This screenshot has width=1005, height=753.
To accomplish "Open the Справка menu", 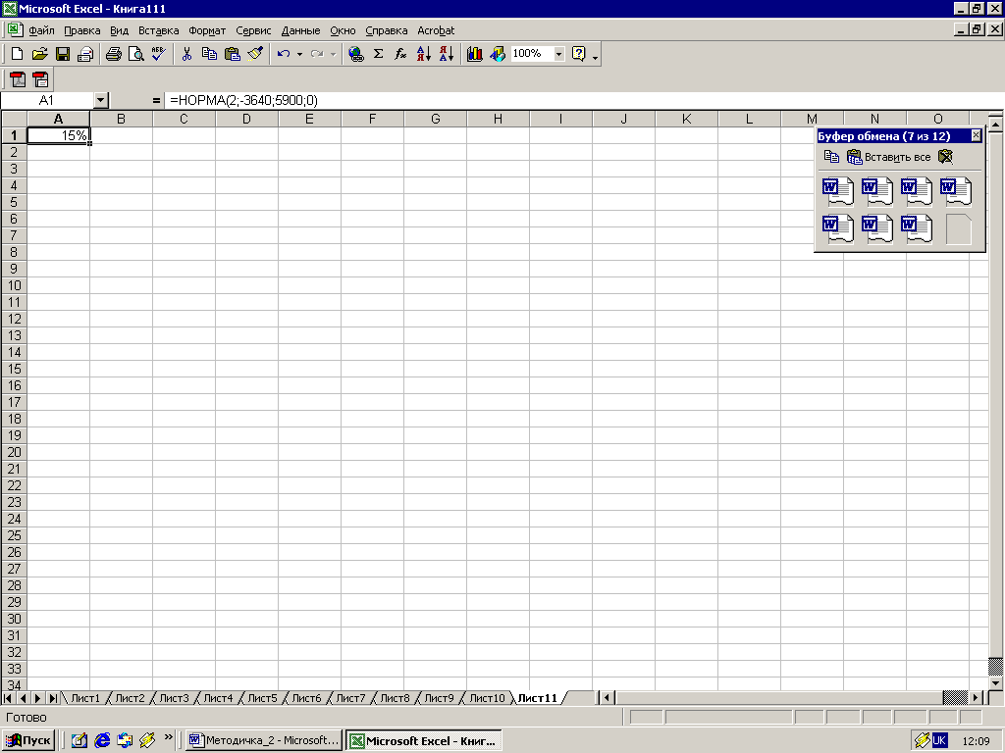I will pos(387,30).
